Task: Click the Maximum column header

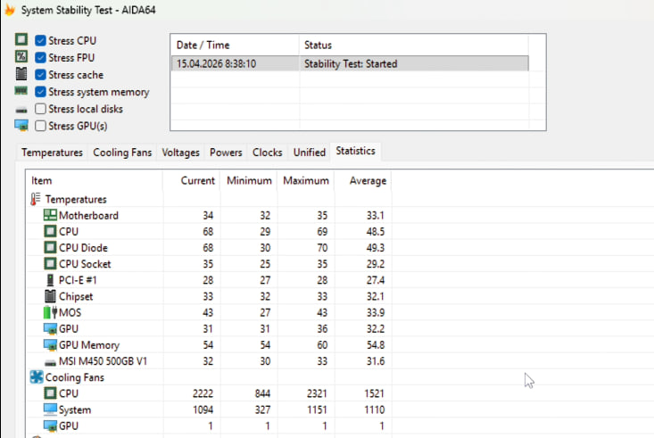Action: pos(306,181)
